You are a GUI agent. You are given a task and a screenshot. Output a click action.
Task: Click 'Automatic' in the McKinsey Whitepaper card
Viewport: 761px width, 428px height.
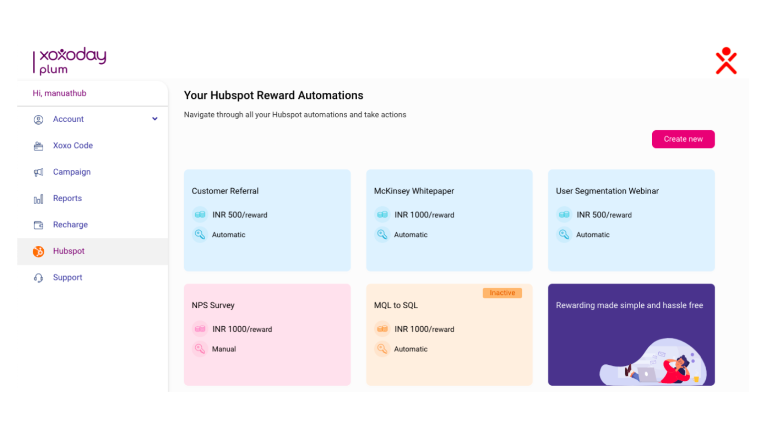410,235
